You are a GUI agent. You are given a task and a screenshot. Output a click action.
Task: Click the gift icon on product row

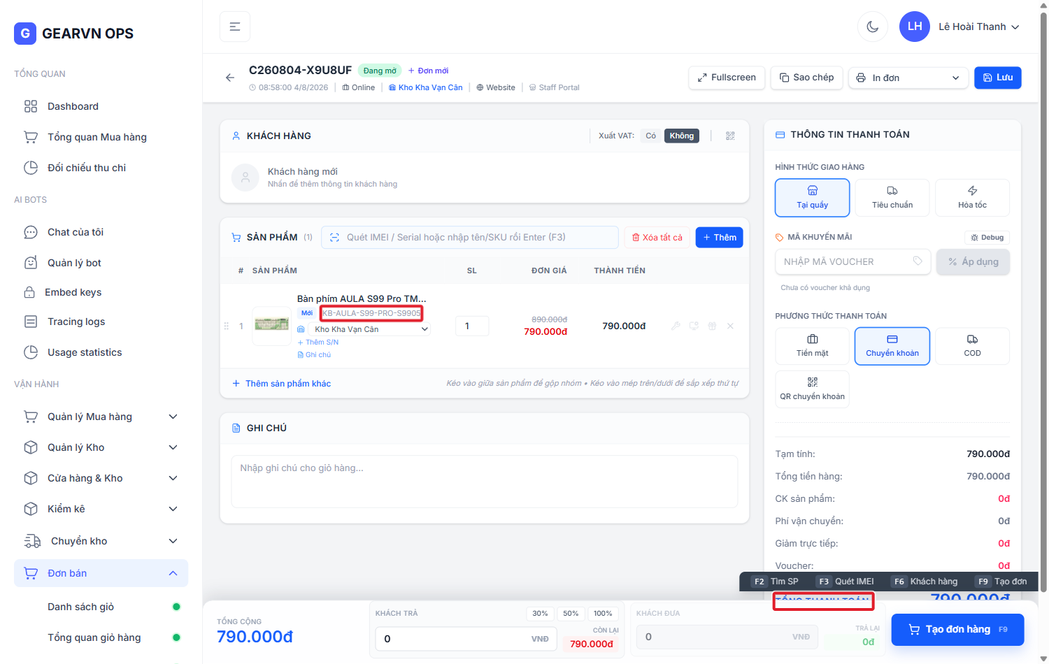(x=712, y=326)
